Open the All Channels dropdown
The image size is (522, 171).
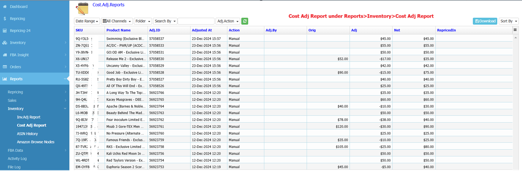[x=117, y=21]
